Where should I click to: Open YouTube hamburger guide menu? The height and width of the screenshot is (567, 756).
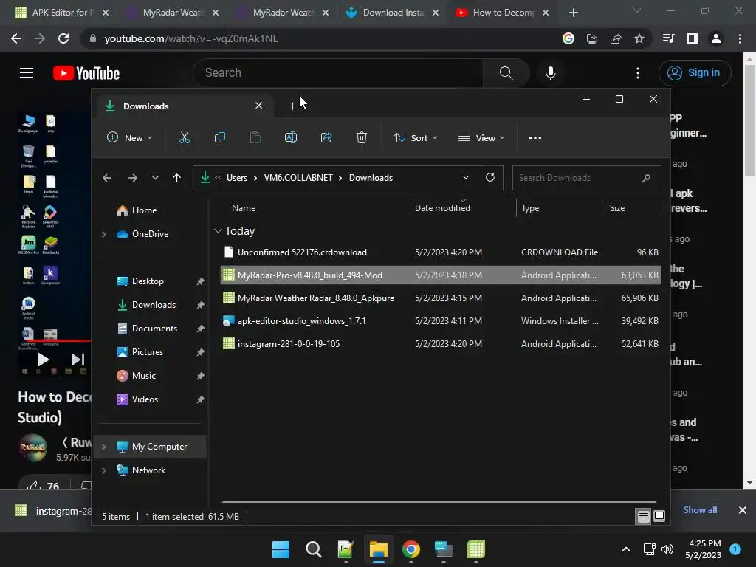[x=27, y=73]
